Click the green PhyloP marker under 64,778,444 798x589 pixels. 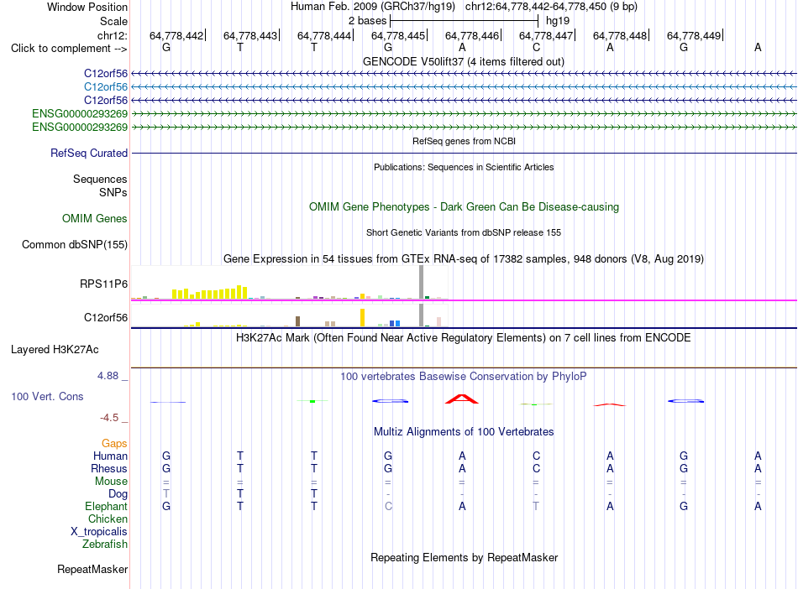pyautogui.click(x=312, y=401)
